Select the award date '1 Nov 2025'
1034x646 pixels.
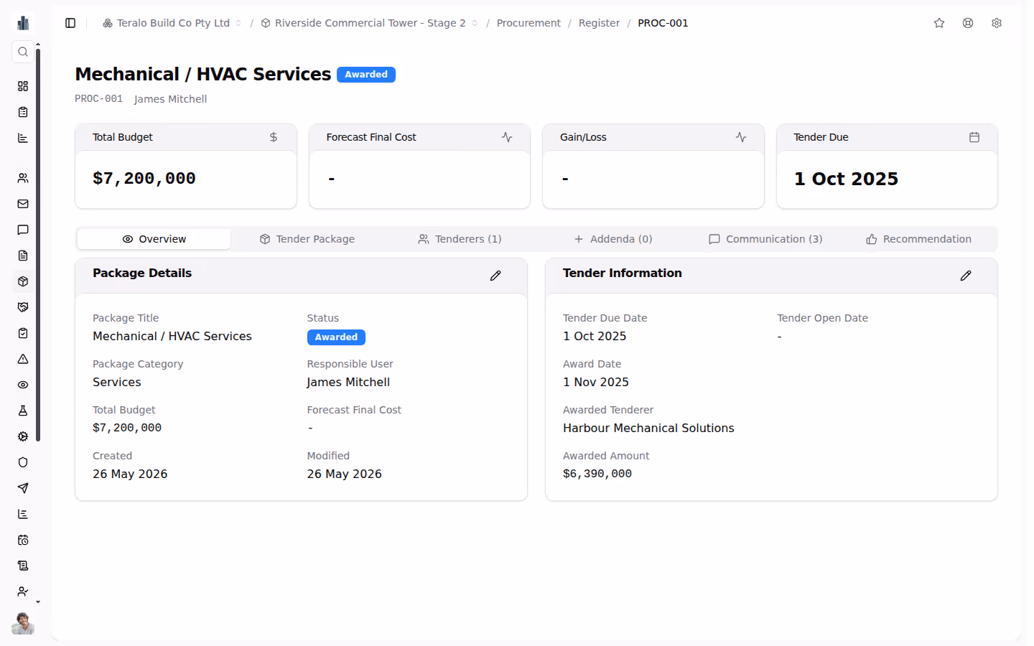[596, 382]
